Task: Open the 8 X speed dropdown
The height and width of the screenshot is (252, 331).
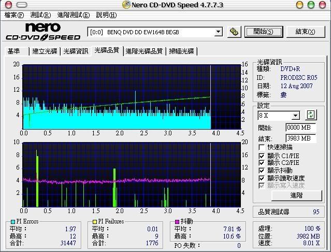Action: (296, 116)
